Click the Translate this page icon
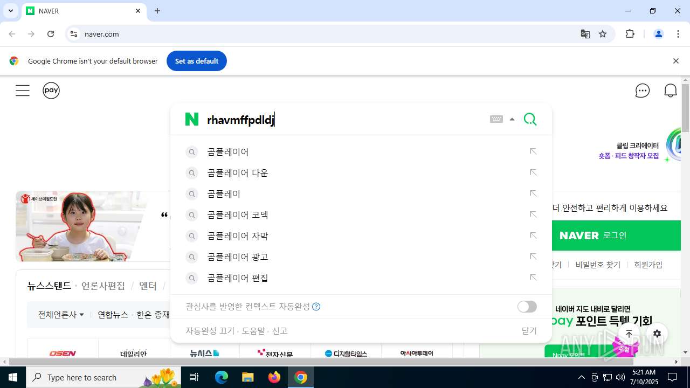This screenshot has width=690, height=388. [x=585, y=34]
